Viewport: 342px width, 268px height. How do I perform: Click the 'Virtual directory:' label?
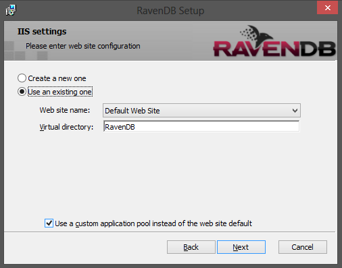click(x=66, y=127)
